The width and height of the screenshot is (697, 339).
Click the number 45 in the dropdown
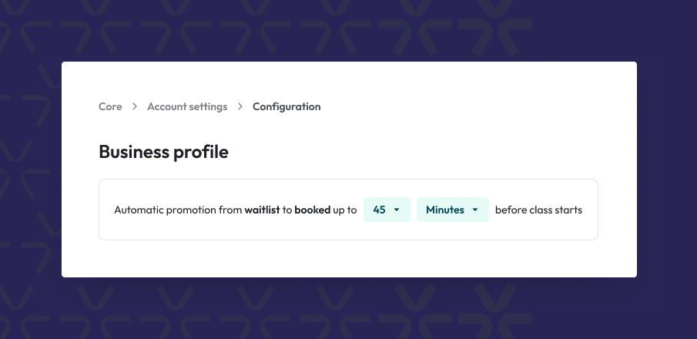point(379,210)
